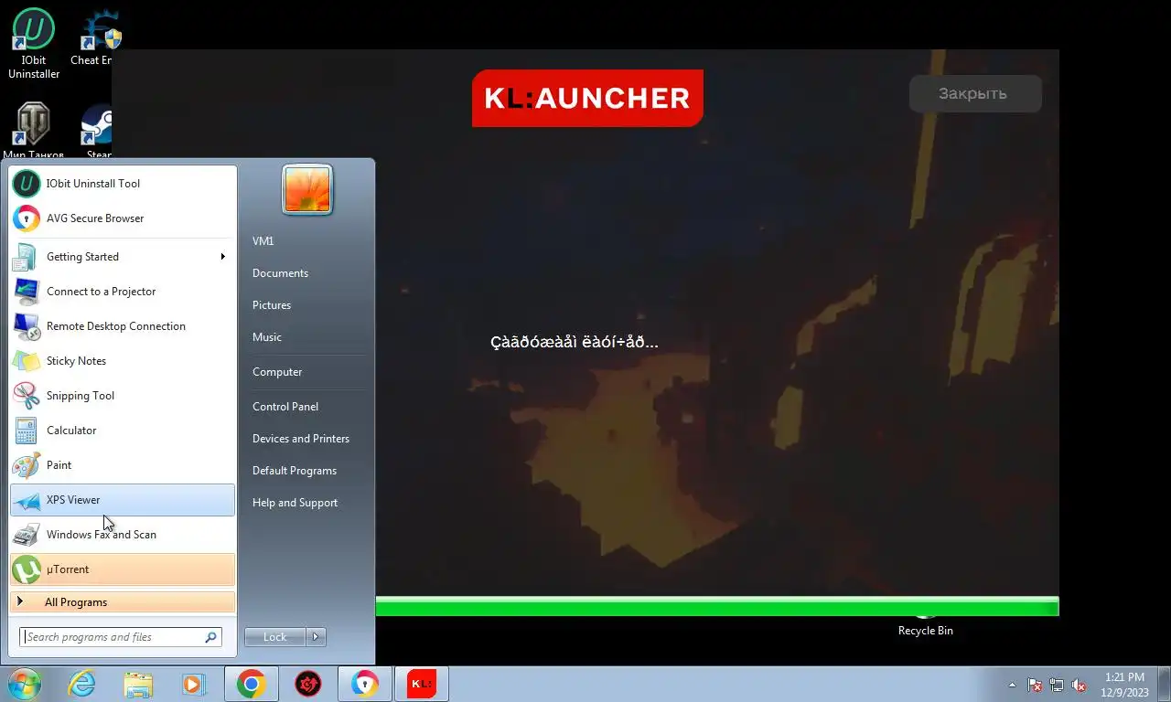Switch to KLauncher taskbar button

point(422,684)
